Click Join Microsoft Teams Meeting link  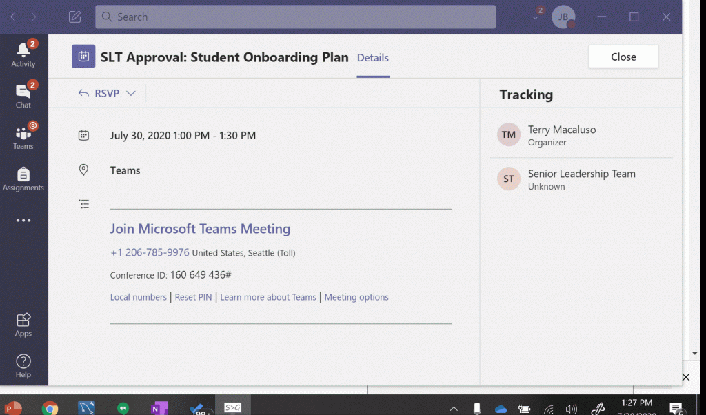(200, 229)
